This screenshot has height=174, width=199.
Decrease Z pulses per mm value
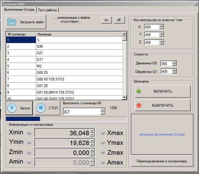(162, 44)
